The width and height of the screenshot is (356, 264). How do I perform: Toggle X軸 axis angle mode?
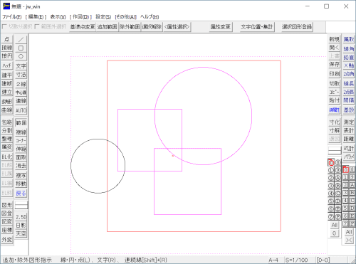(348, 65)
